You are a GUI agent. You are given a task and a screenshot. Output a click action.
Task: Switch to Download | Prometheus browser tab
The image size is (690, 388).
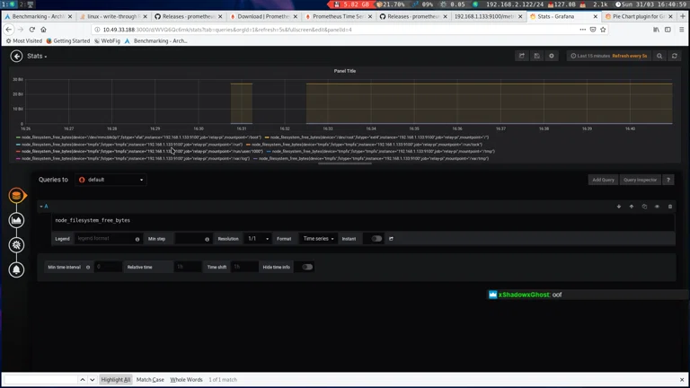click(x=263, y=16)
